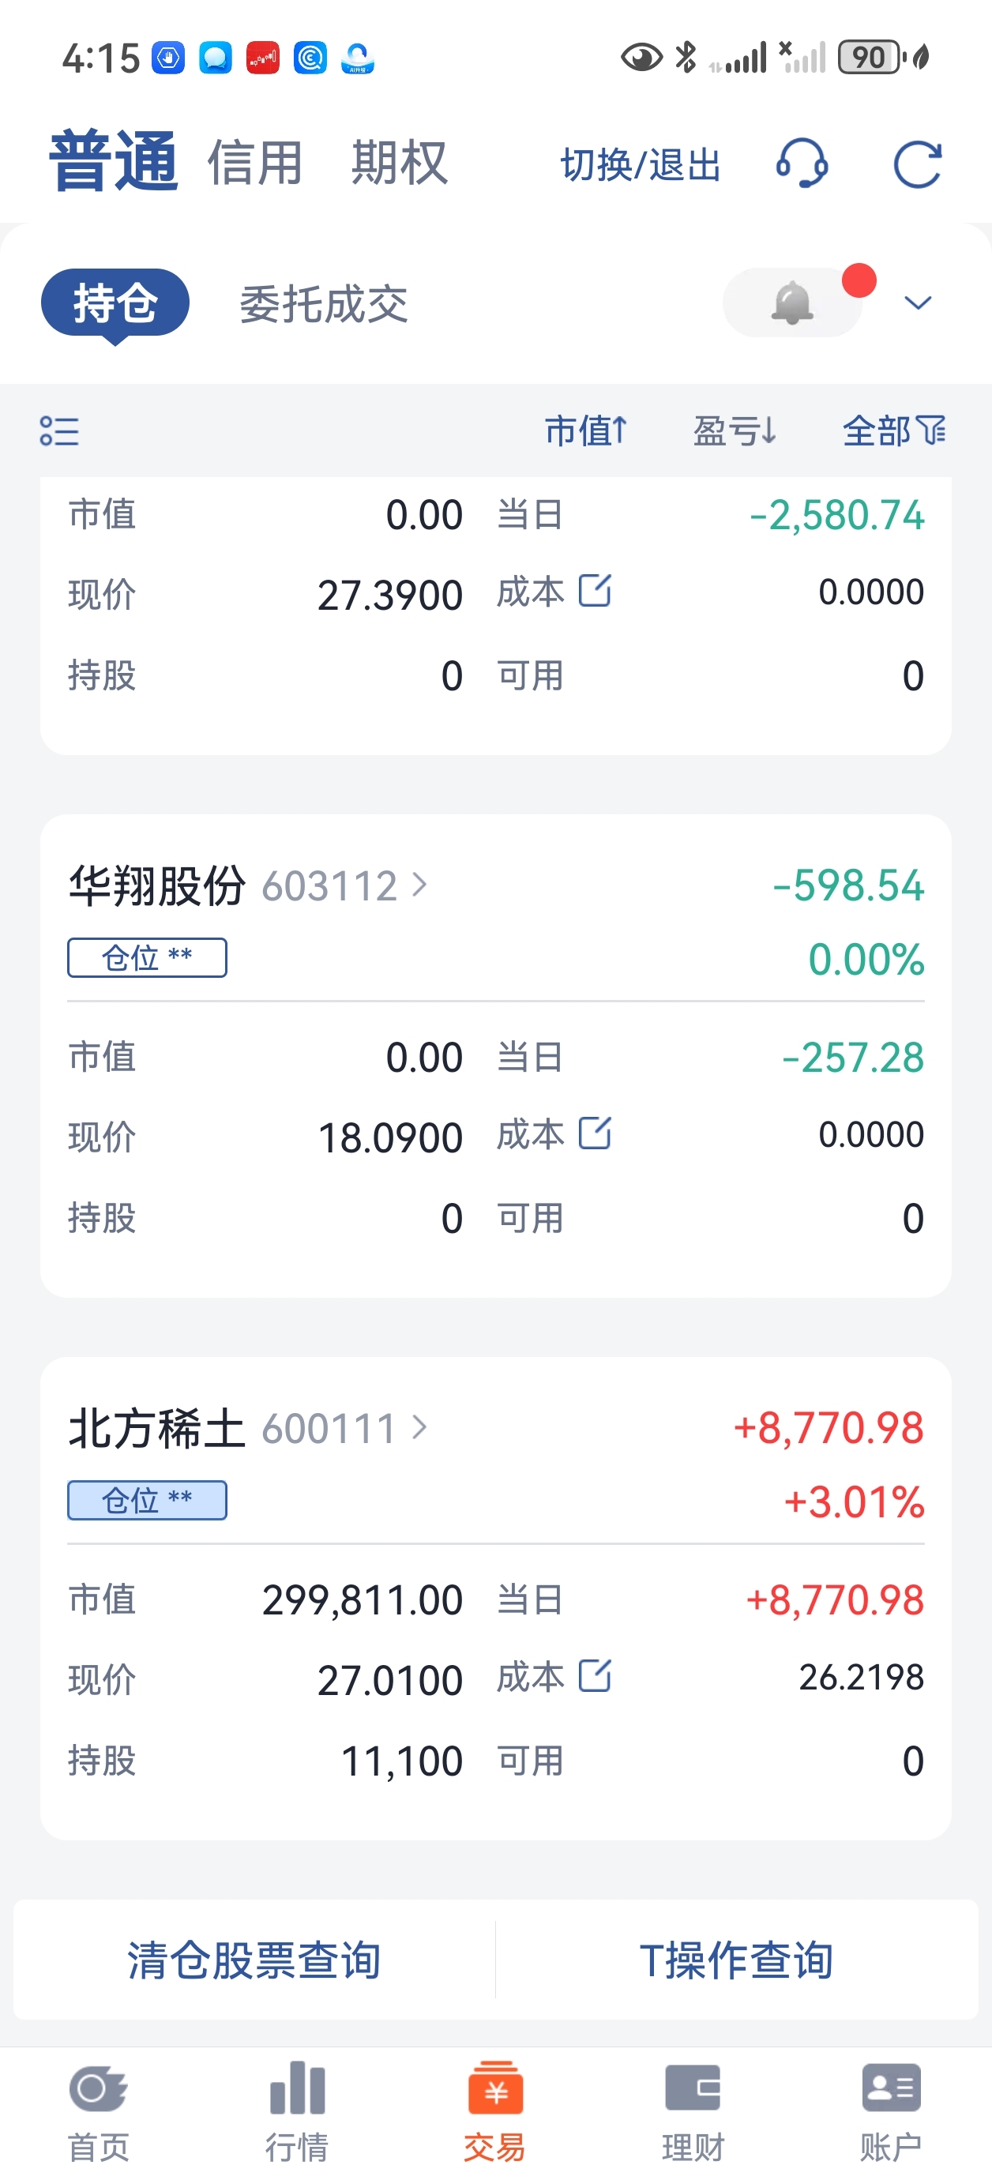
Task: Open T操作查询
Action: [736, 1959]
